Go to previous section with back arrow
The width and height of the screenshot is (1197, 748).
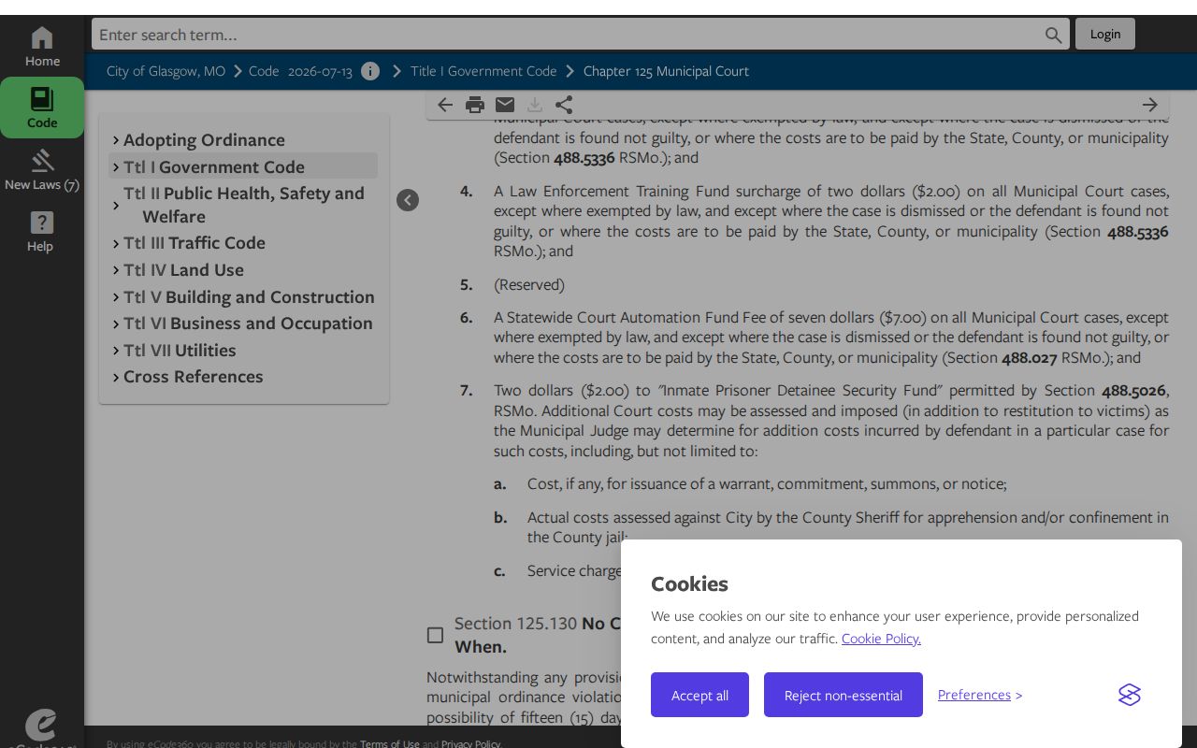[445, 105]
